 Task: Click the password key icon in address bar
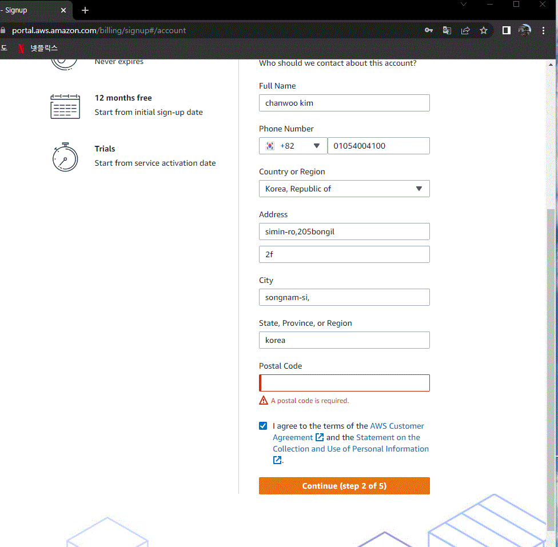tap(428, 30)
